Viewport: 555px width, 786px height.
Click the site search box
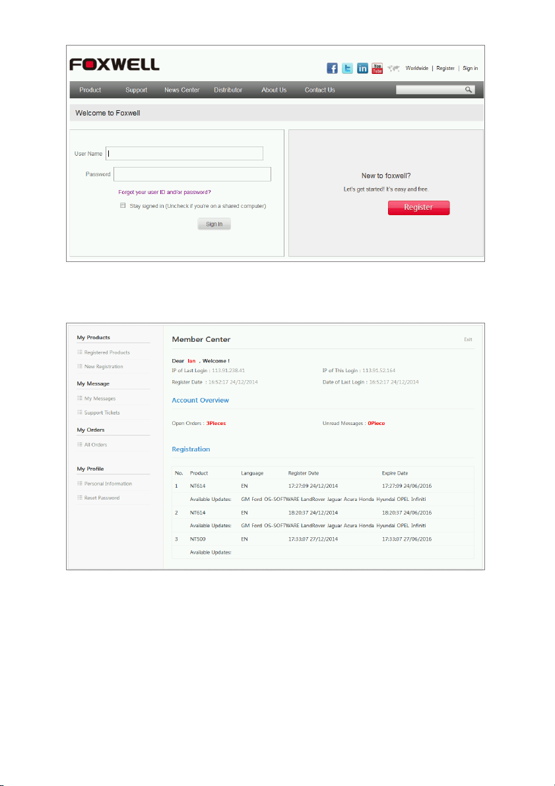point(430,90)
